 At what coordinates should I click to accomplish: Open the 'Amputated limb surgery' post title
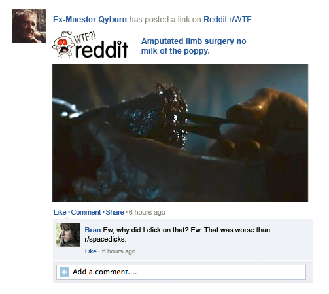[x=194, y=46]
